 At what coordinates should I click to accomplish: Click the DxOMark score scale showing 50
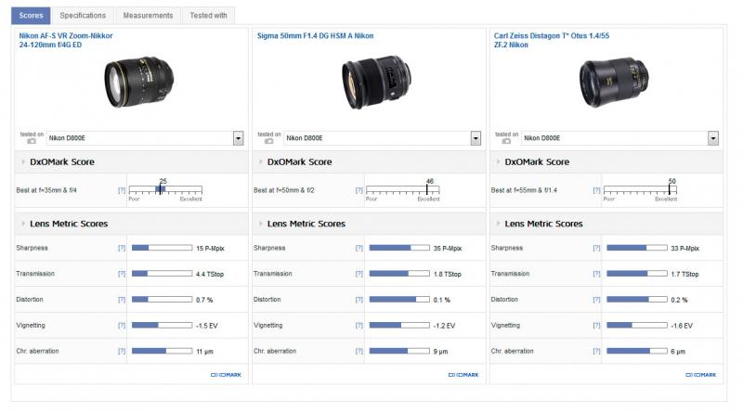click(641, 190)
